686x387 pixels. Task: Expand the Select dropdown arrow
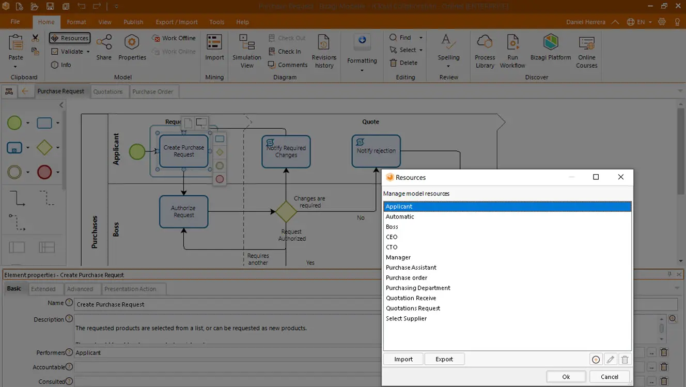pyautogui.click(x=420, y=50)
